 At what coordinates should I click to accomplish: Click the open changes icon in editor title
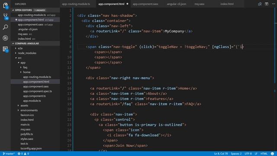[260, 4]
